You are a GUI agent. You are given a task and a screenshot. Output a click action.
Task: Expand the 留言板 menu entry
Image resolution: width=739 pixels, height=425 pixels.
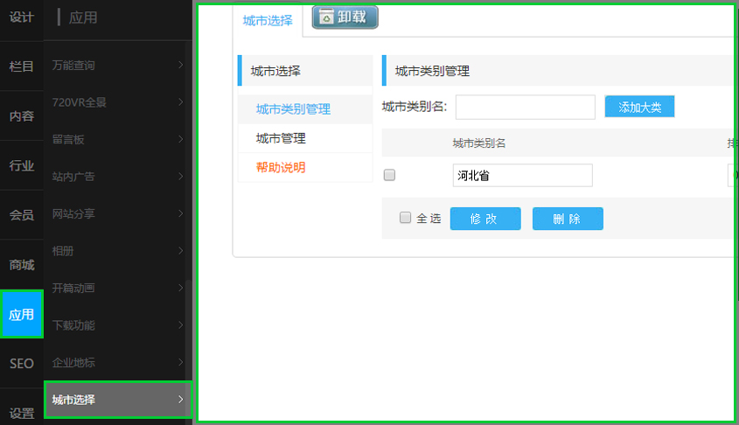180,139
